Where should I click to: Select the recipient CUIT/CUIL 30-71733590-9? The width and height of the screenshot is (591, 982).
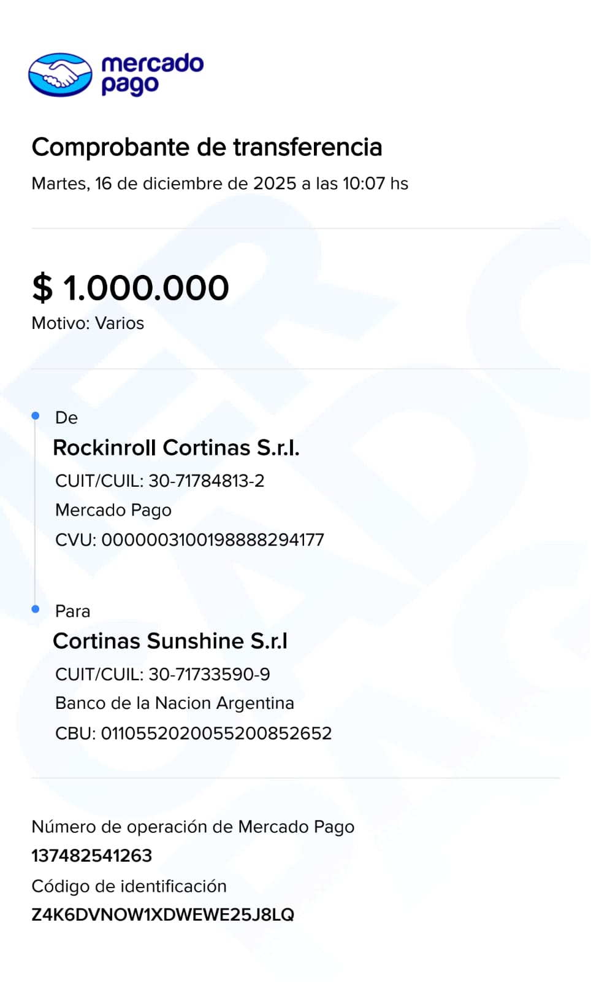click(x=162, y=674)
